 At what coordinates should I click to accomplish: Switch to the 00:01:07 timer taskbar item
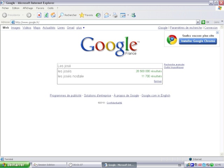(x=84, y=165)
